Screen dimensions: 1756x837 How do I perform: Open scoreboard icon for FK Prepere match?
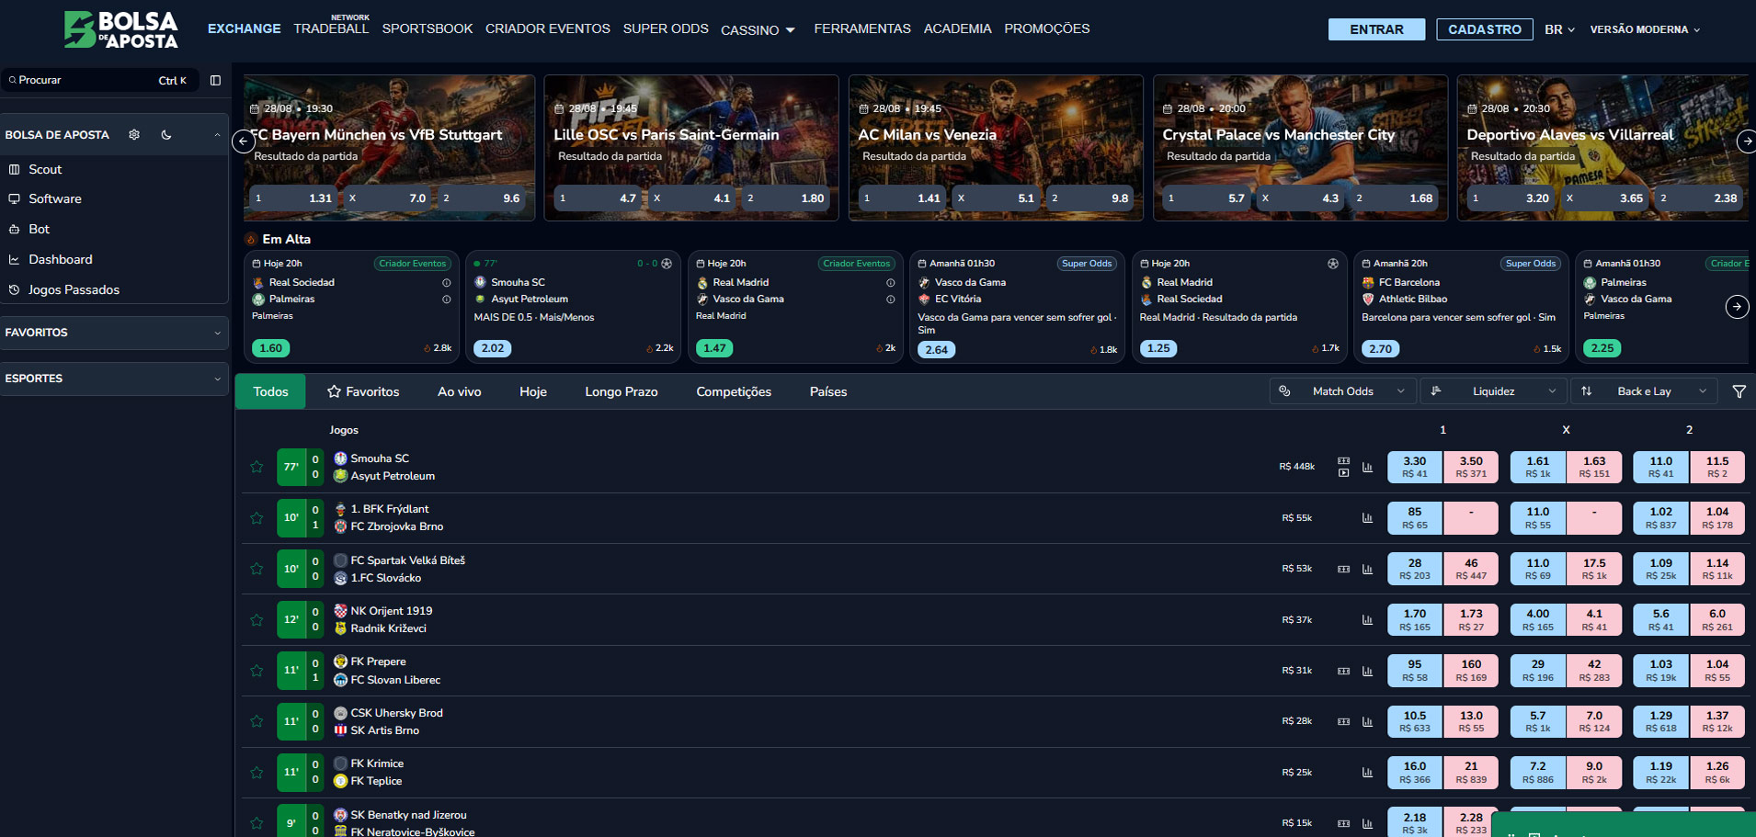(1343, 671)
